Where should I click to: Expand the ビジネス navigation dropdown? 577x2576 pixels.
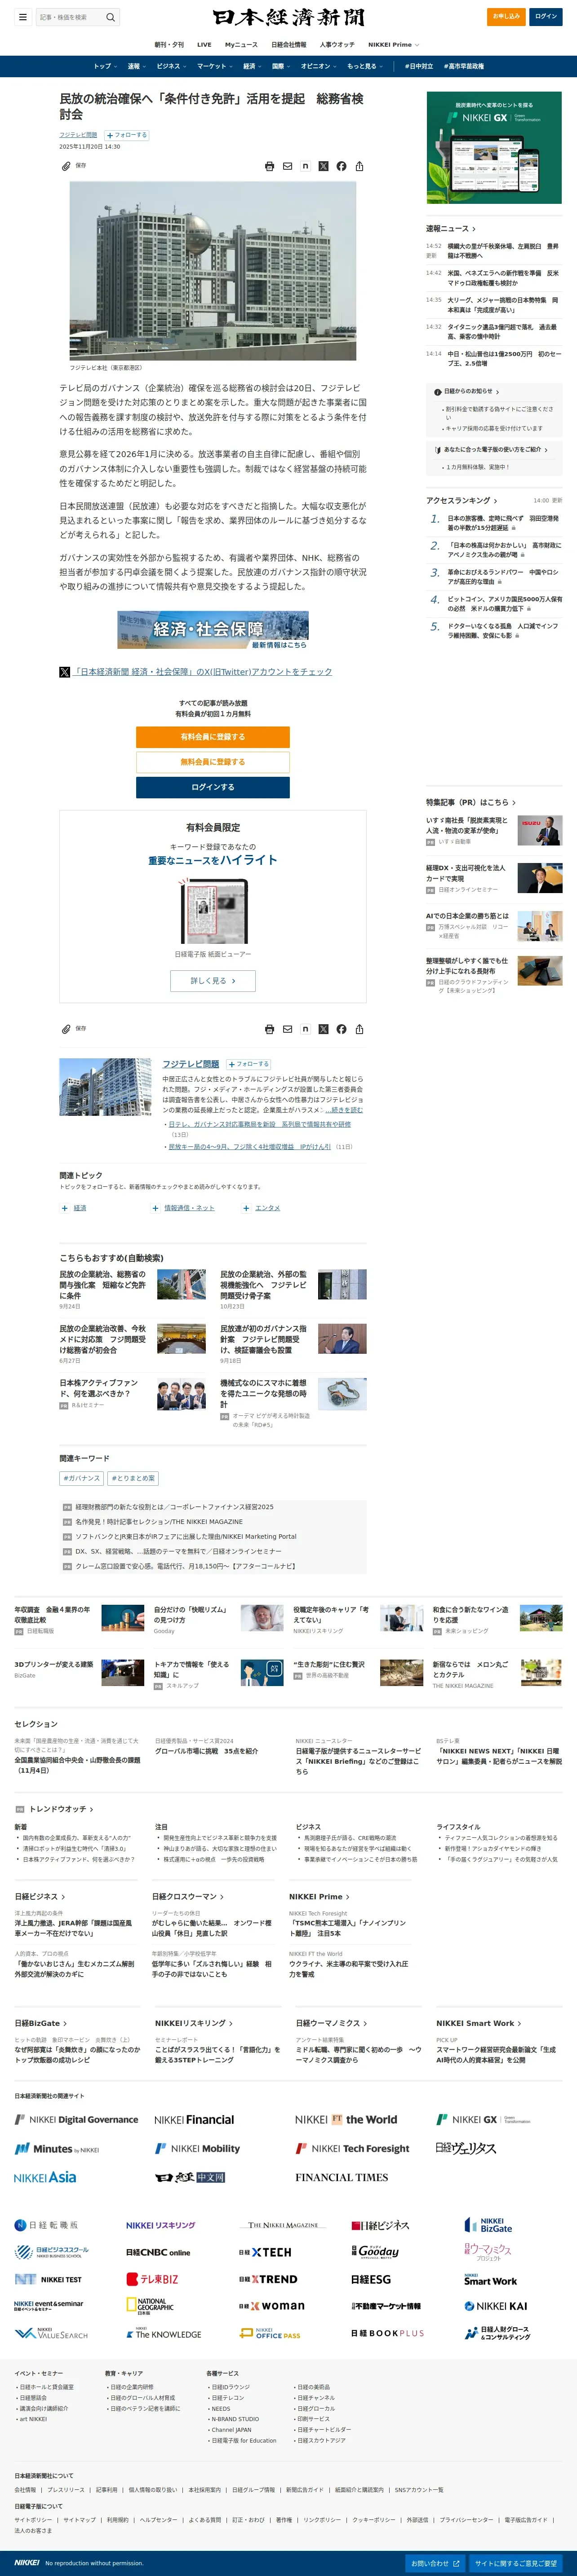coord(171,66)
